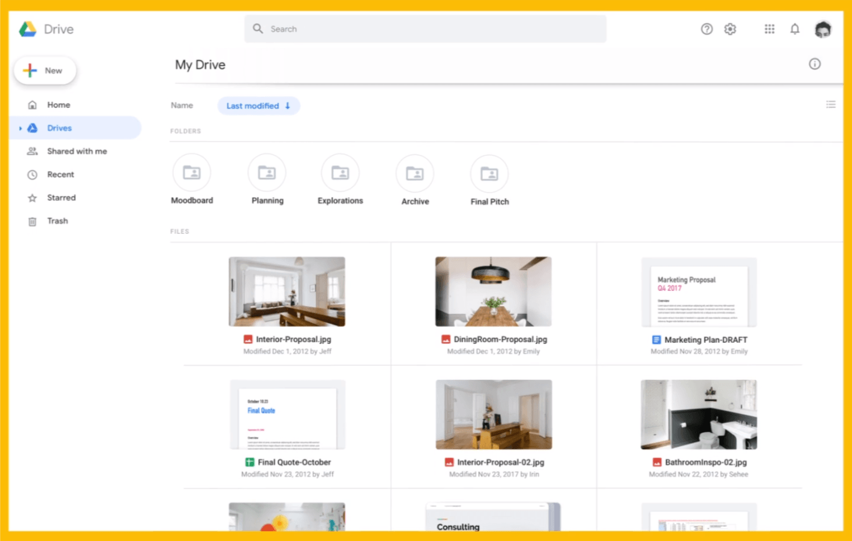Viewport: 852px width, 541px height.
Task: Open DiningRoom-Proposal.jpg thumbnail
Action: [x=493, y=291]
